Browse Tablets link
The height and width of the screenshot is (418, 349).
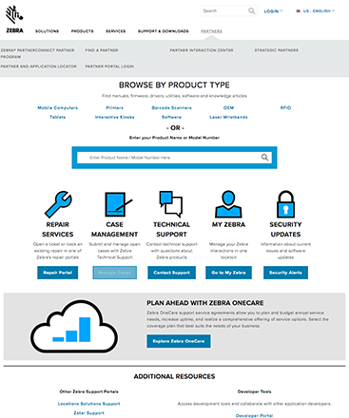pos(57,117)
